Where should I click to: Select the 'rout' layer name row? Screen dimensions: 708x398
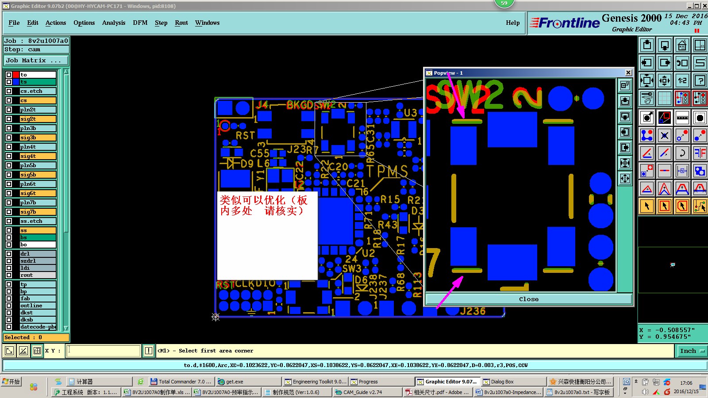(38, 275)
